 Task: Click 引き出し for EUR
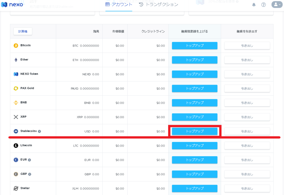[247, 160]
